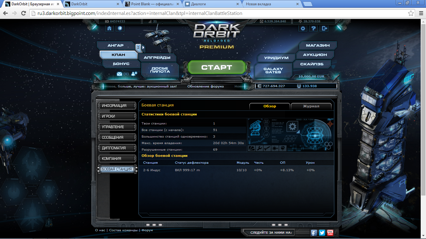
Task: Close the Диалоги browser tab
Action: [x=237, y=4]
